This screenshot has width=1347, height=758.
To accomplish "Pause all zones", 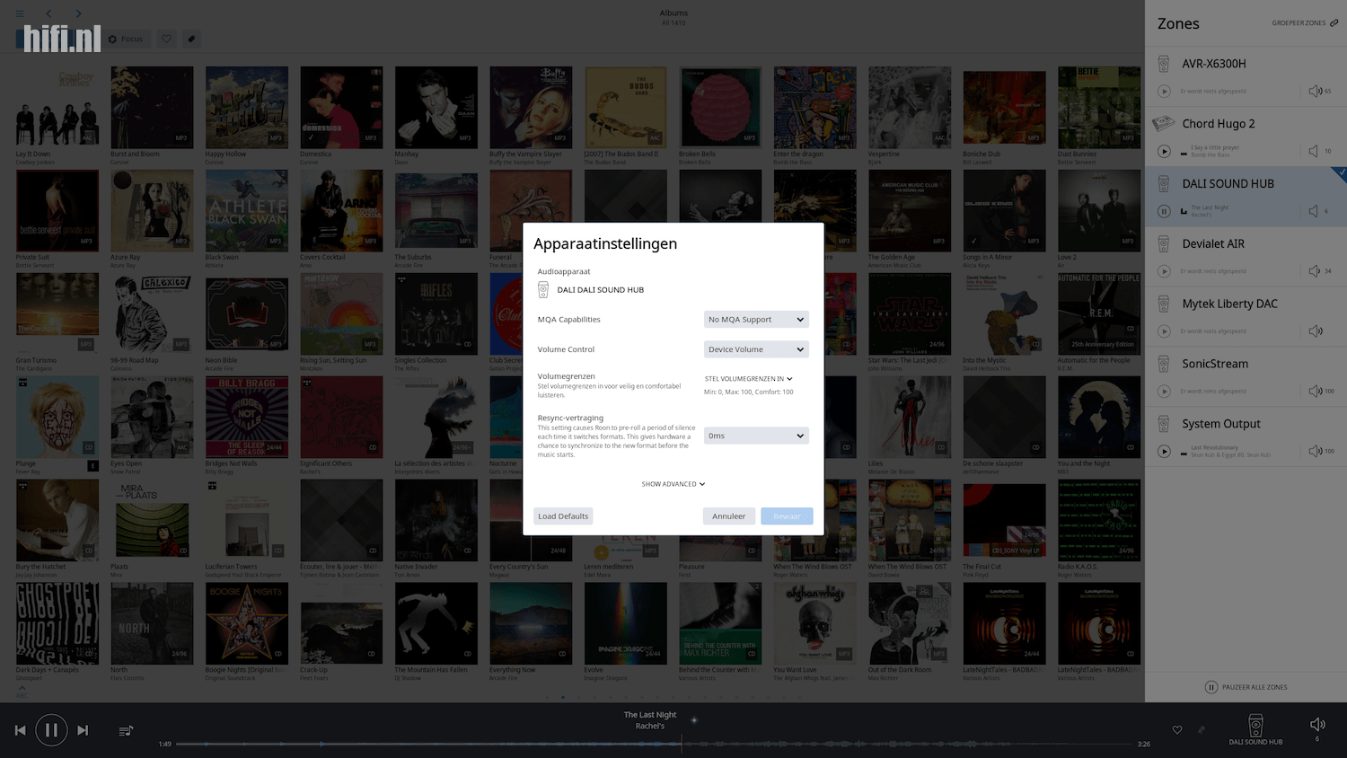I will [1246, 687].
